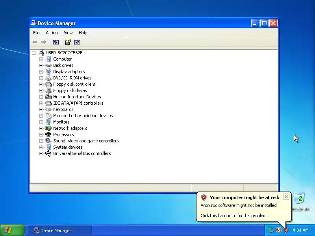The height and width of the screenshot is (236, 315).
Task: Click the DVD/CD-ROM drives icon
Action: tap(48, 78)
